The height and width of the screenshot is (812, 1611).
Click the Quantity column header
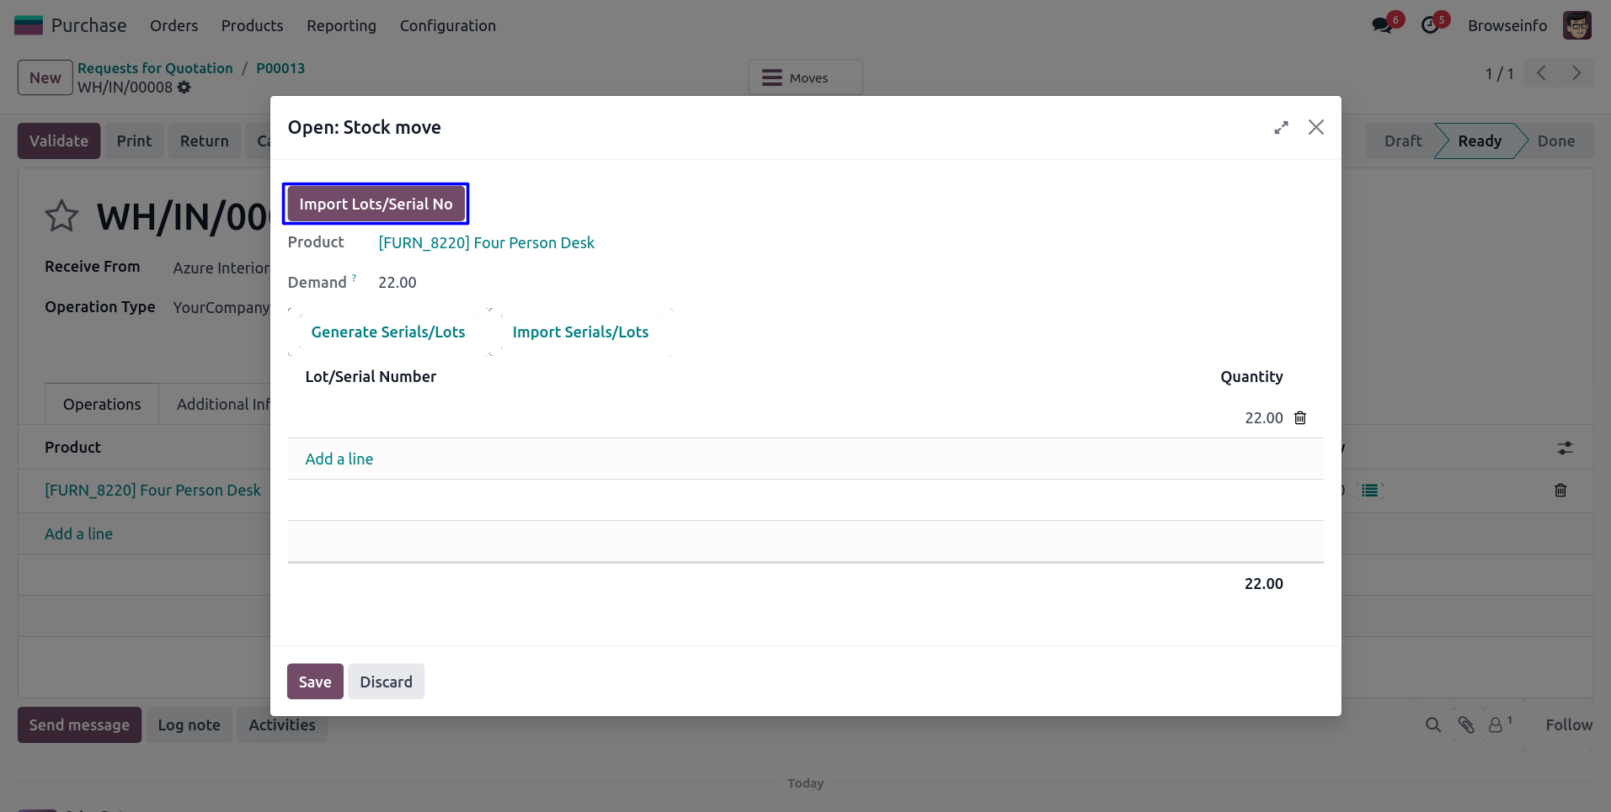[x=1252, y=376]
